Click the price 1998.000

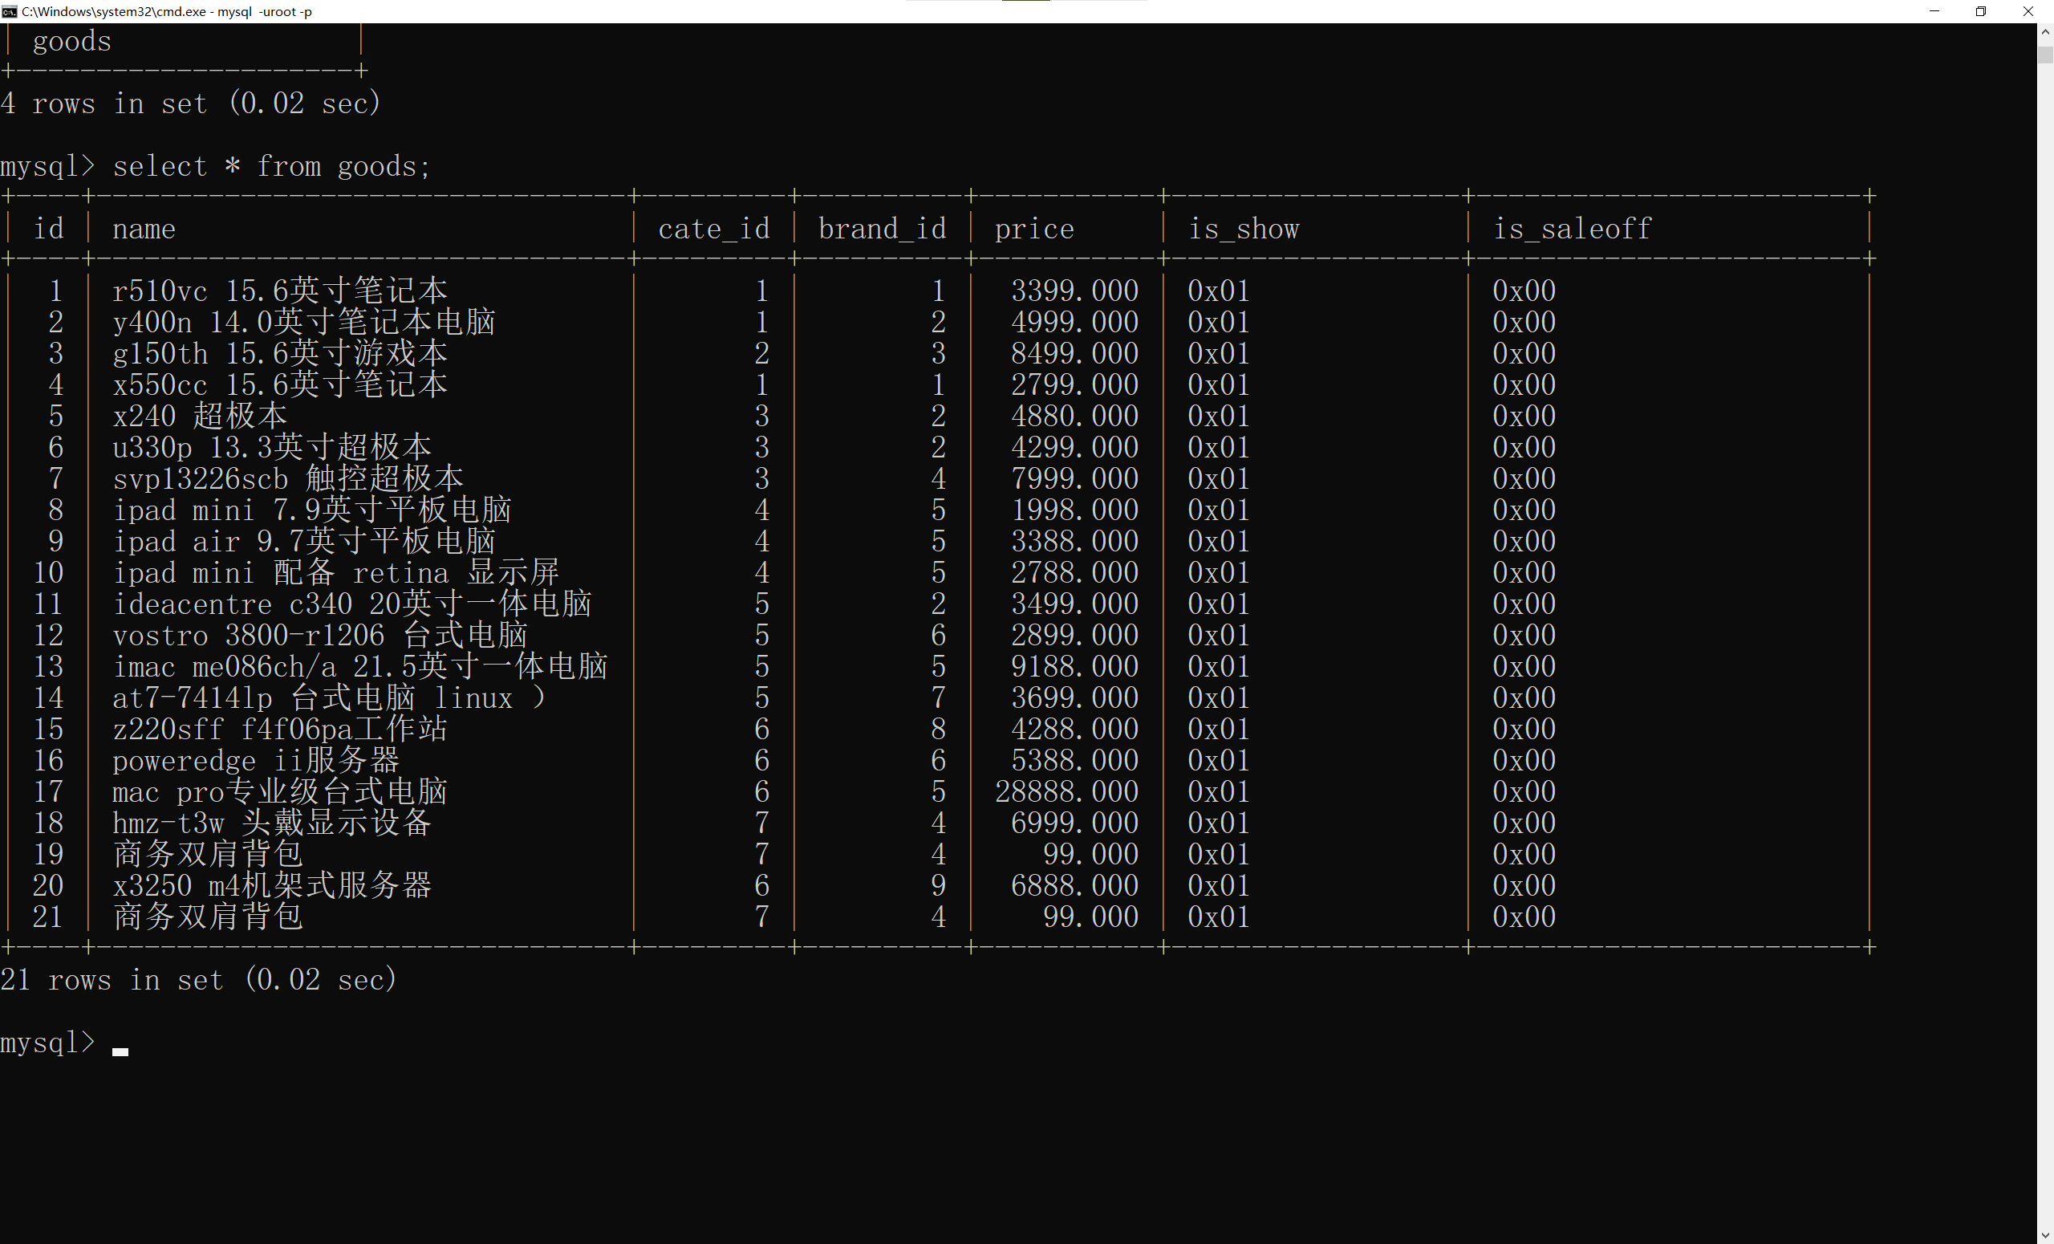point(1074,510)
